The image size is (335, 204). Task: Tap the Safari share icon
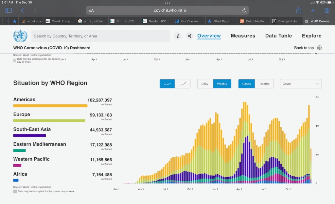click(x=298, y=10)
